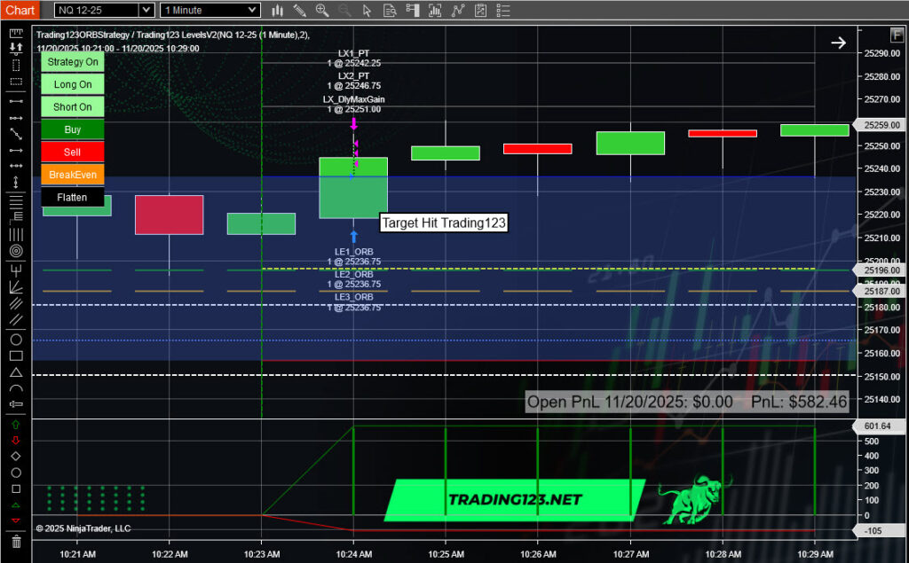Click the Zoom In magnifier icon
The height and width of the screenshot is (563, 909).
point(321,10)
